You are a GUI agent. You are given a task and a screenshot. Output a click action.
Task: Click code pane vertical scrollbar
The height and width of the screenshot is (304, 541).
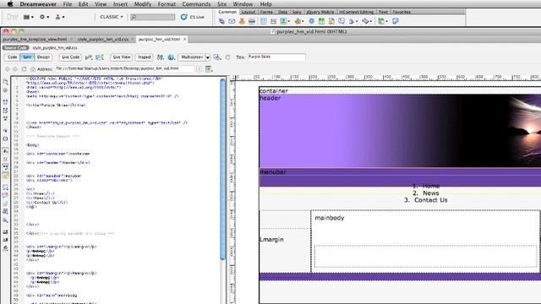point(223,170)
